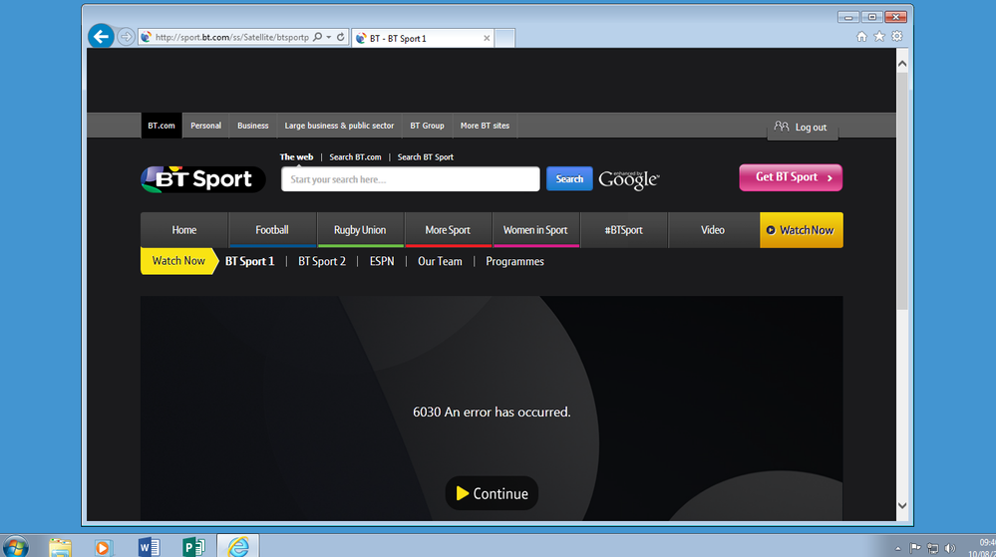Open browser Tools gear icon

click(x=897, y=36)
